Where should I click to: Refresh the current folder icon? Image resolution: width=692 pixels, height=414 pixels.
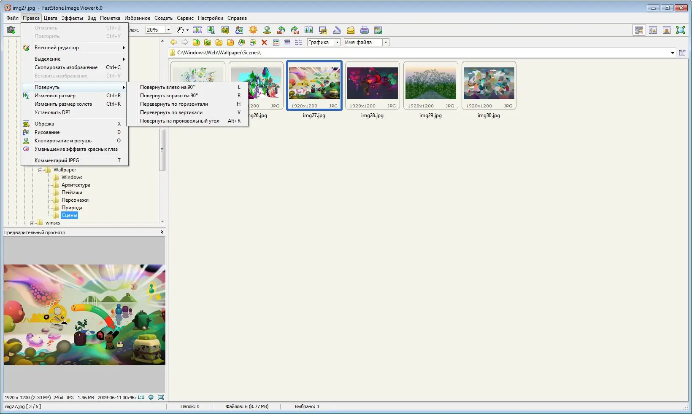coord(208,42)
